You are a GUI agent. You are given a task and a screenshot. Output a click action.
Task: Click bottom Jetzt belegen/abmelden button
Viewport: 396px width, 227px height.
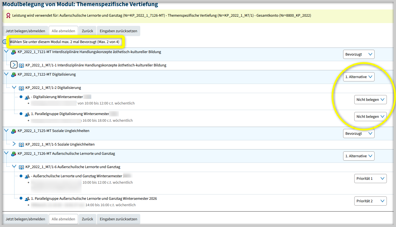coord(25,219)
